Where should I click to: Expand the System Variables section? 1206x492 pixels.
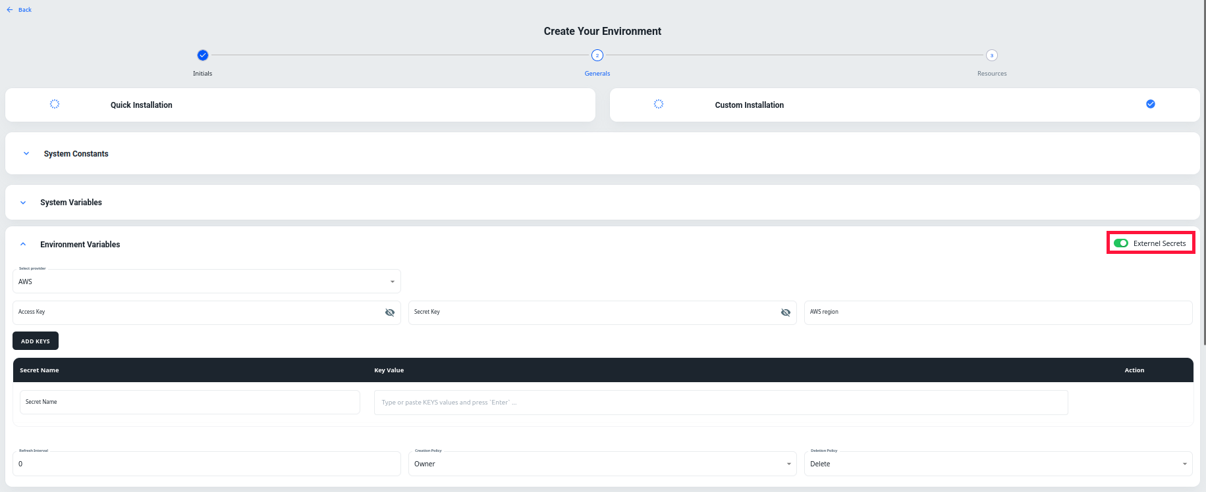coord(23,203)
